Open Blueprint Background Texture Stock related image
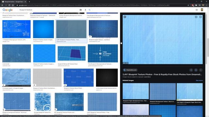 click(163, 92)
